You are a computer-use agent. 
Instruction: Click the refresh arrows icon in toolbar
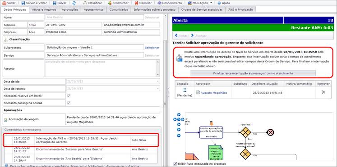74,3
